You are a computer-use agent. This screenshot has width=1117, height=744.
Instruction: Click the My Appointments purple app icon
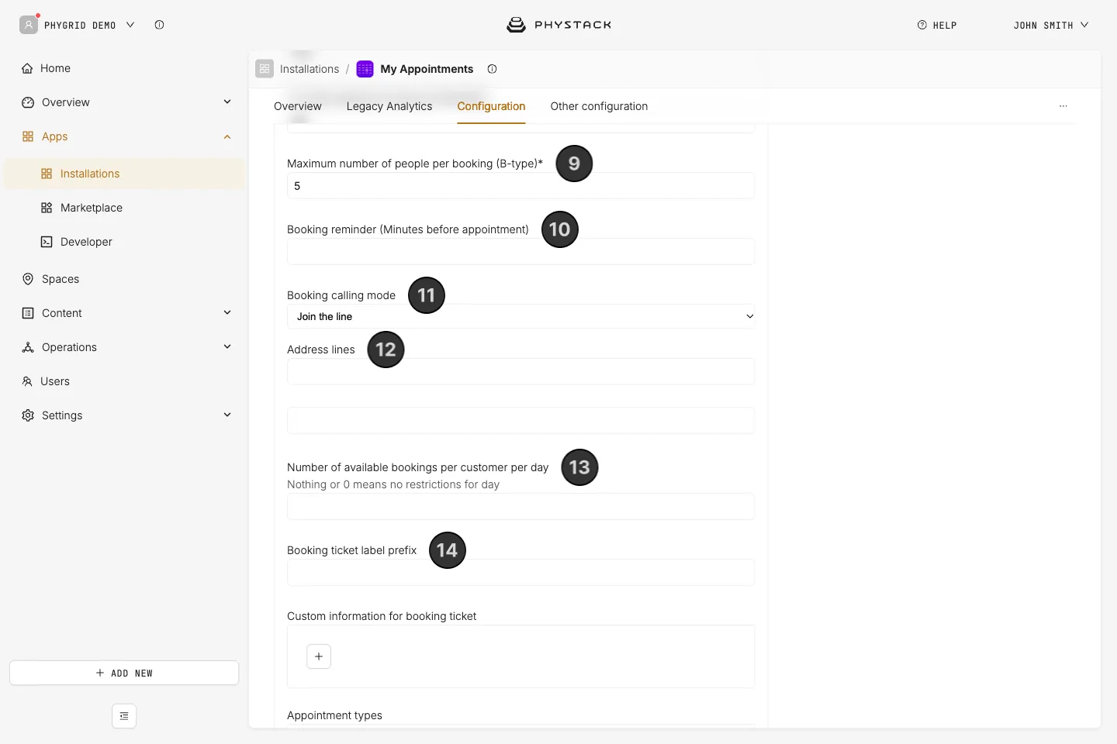[365, 69]
